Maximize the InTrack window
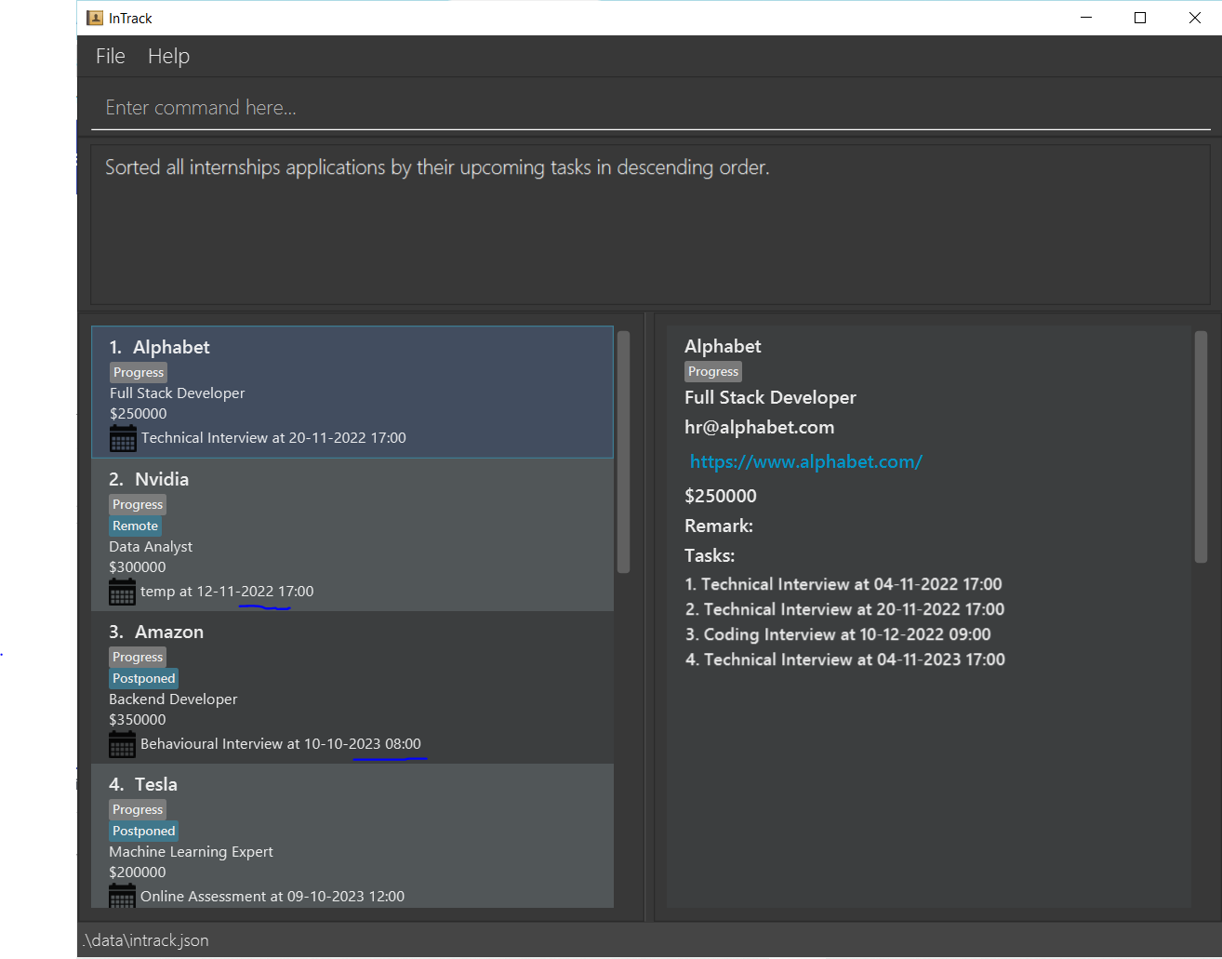Viewport: 1222px width, 959px height. coord(1140,18)
